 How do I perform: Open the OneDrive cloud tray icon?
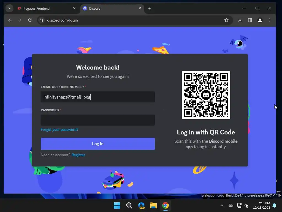[x=231, y=205]
